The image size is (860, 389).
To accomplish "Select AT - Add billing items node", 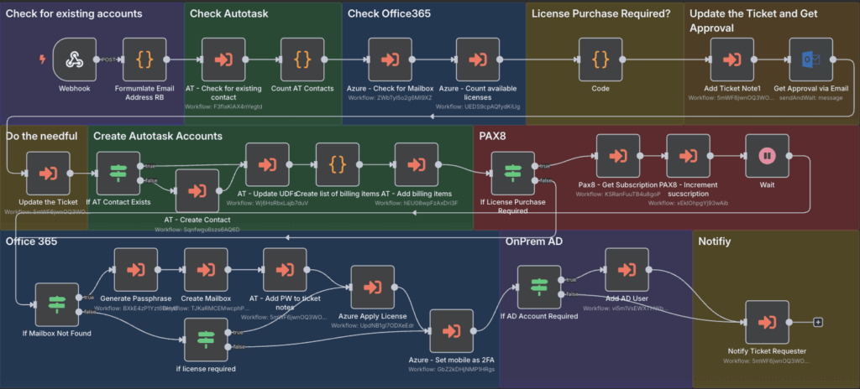I will point(417,164).
